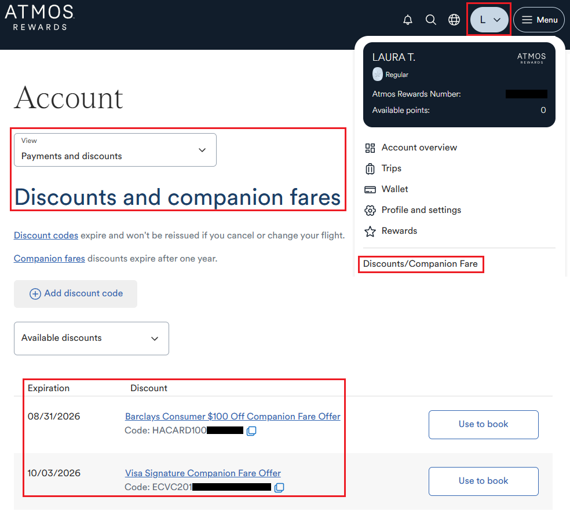Select Rewards in the profile menu
Viewport: 570px width, 515px height.
point(399,231)
